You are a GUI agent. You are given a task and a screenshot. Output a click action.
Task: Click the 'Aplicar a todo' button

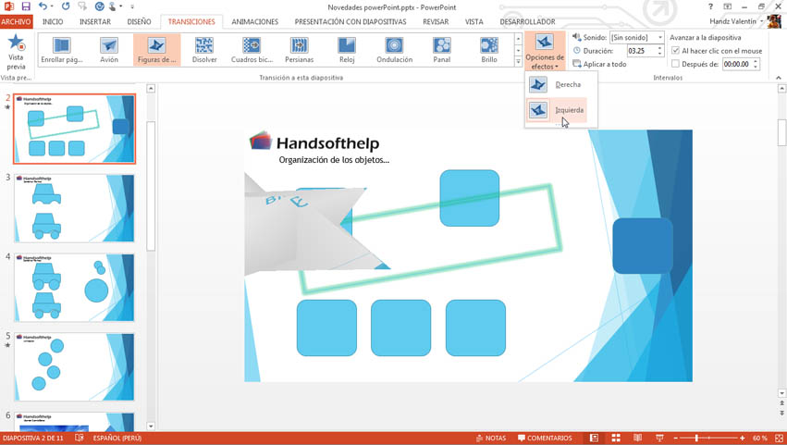[599, 64]
